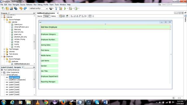This screenshot has width=187, height=105.
Task: Click the first alignment icon in designer toolbar
Action: [x=72, y=16]
